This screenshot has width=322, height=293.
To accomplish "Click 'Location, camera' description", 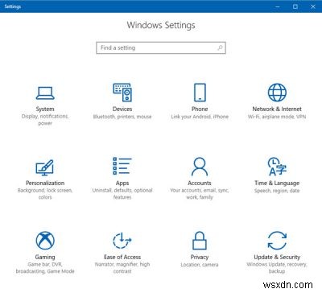I will 200,265.
